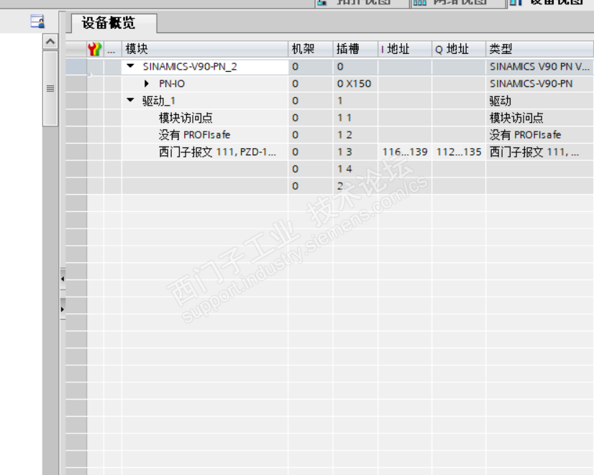Image resolution: width=594 pixels, height=475 pixels.
Task: Collapse the 驱动_1 tree node
Action: coord(131,101)
